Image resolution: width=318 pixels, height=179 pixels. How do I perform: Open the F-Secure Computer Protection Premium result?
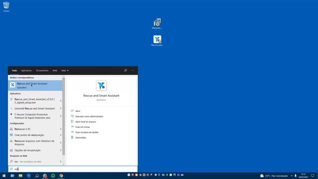pos(35,116)
